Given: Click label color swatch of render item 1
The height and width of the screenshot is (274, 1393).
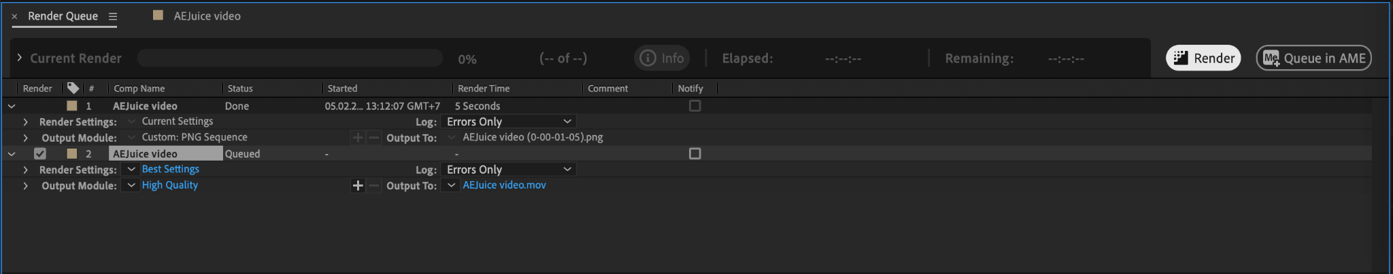Looking at the screenshot, I should (x=71, y=106).
